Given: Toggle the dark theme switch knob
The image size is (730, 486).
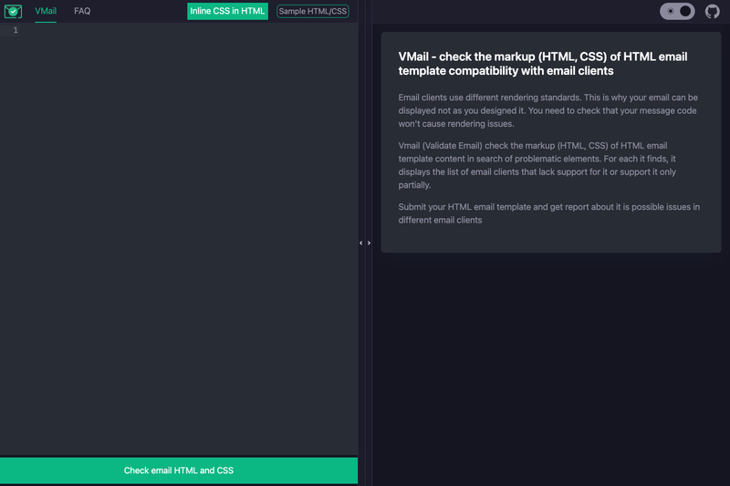Looking at the screenshot, I should [685, 11].
